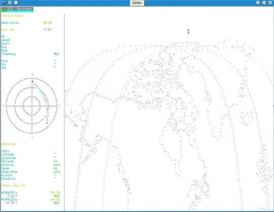Click the Rise label
The width and height of the screenshot is (274, 212).
tap(5, 61)
